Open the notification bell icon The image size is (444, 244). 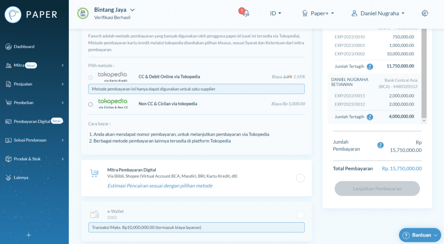[x=245, y=13]
